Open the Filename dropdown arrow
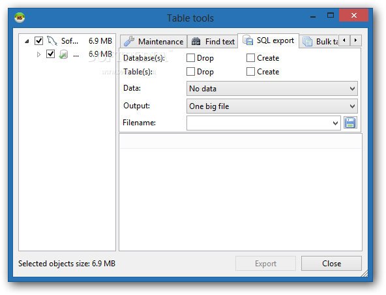The height and width of the screenshot is (295, 386). pos(335,123)
